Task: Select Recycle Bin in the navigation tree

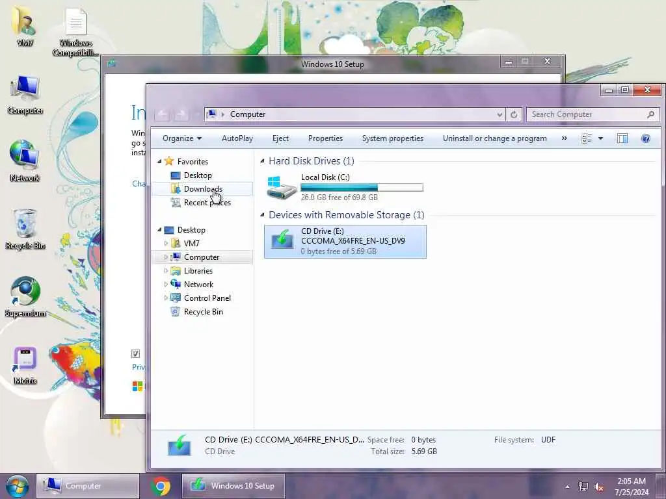Action: (203, 311)
